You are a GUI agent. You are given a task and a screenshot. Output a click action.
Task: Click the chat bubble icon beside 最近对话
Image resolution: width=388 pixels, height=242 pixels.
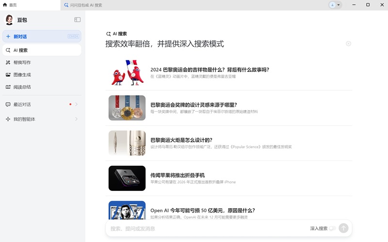[x=8, y=104]
